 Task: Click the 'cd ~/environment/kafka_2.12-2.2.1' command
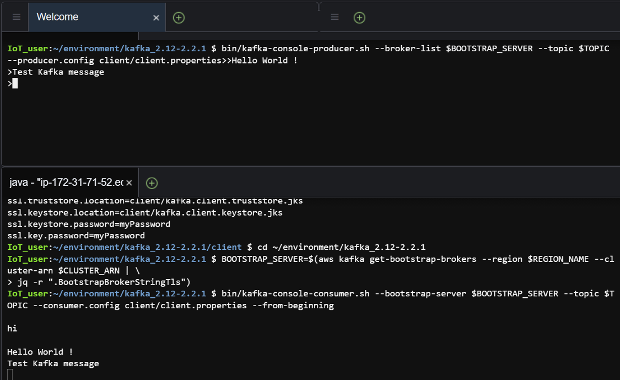tap(342, 248)
